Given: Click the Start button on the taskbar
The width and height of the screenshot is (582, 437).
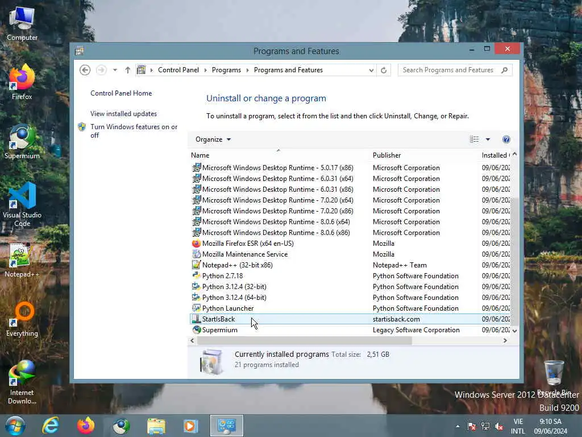Looking at the screenshot, I should tap(15, 426).
